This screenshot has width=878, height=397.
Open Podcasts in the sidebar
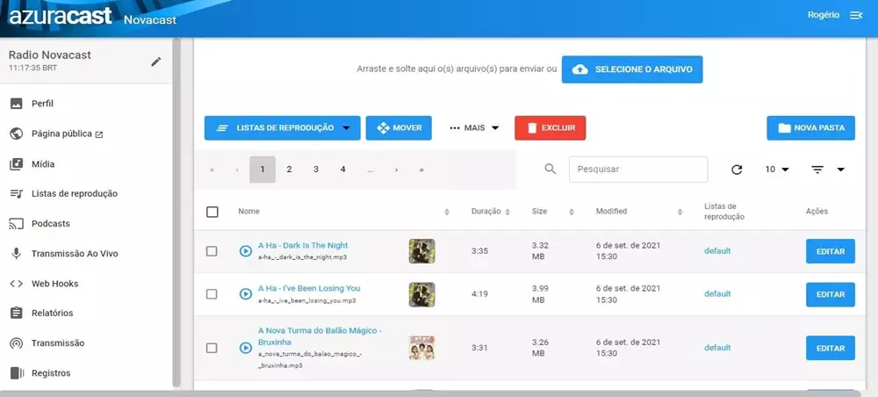point(50,224)
